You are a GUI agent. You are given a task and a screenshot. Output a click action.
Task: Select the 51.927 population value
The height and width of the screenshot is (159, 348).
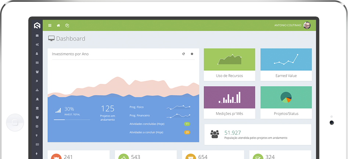tap(233, 133)
